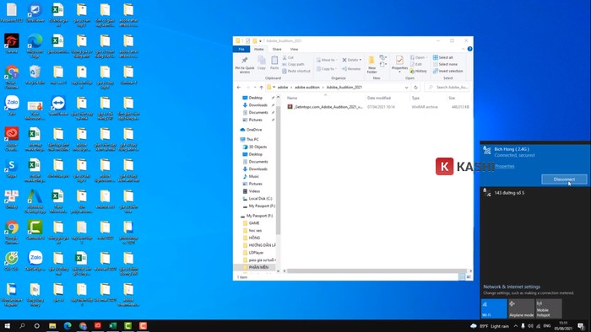
Task: Open Excel from the taskbar
Action: click(112, 325)
